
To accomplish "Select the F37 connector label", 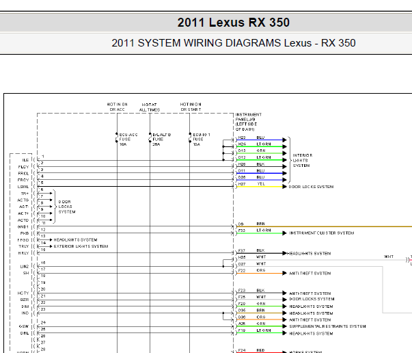I will click(x=242, y=250).
